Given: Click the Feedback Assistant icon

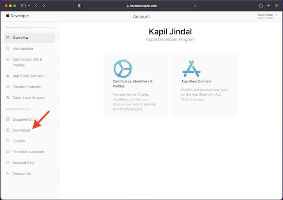Looking at the screenshot, I should (8, 152).
